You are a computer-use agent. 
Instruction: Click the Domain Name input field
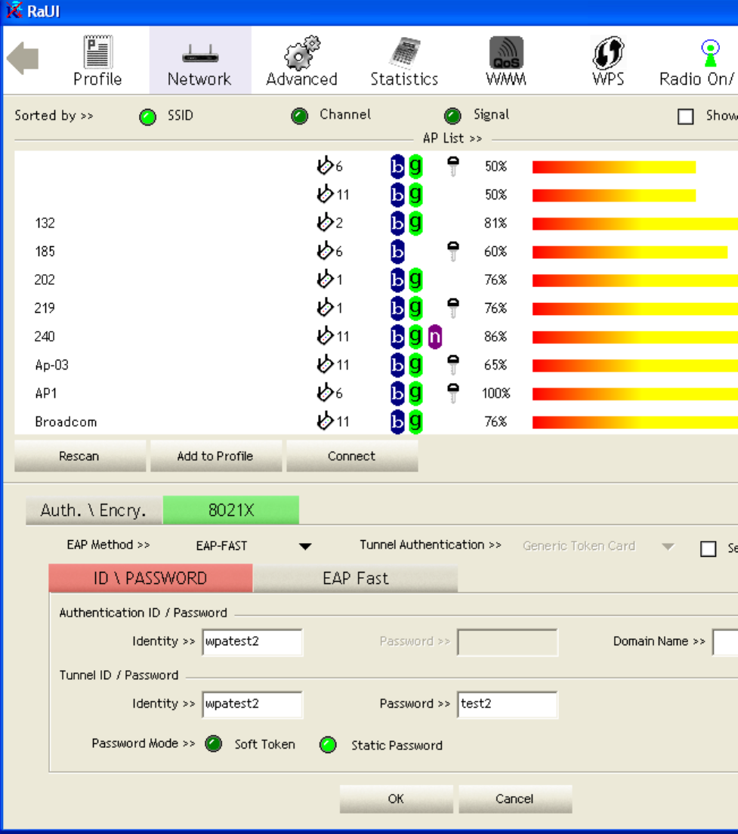pyautogui.click(x=725, y=642)
